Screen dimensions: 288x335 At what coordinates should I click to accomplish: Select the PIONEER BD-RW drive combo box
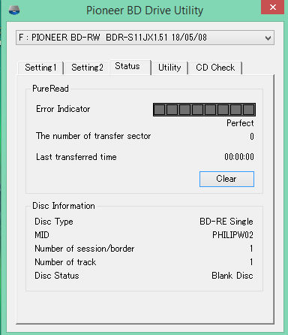(145, 38)
